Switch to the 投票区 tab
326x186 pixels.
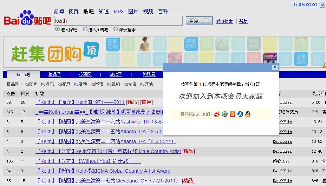click(85, 74)
